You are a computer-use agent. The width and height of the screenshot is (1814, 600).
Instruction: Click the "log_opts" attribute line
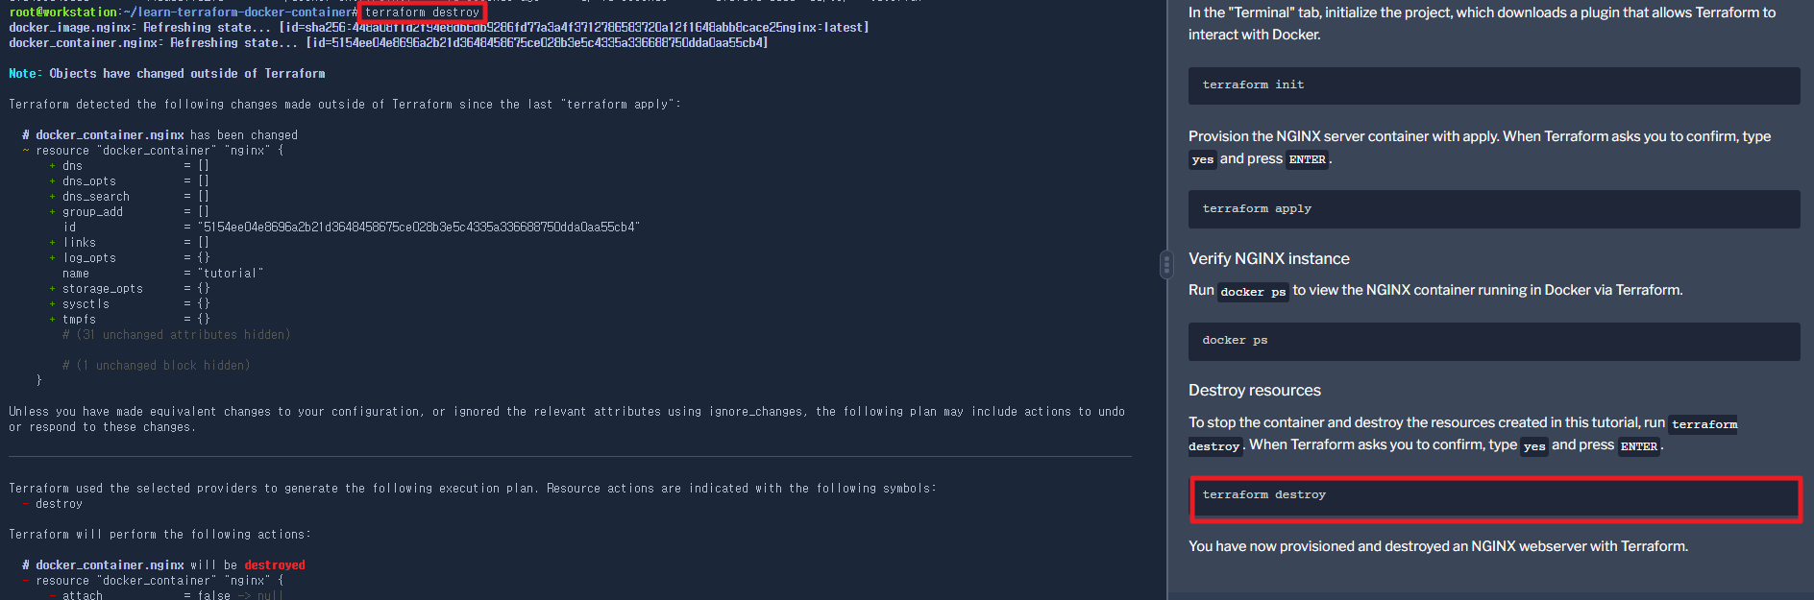pyautogui.click(x=129, y=258)
